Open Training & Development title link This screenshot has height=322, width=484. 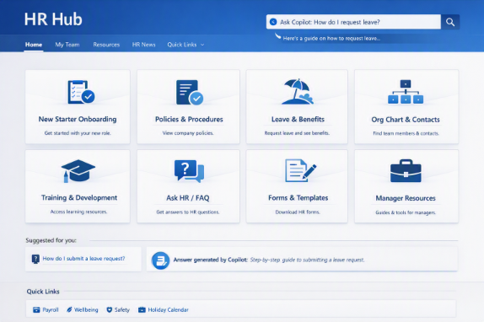point(79,198)
